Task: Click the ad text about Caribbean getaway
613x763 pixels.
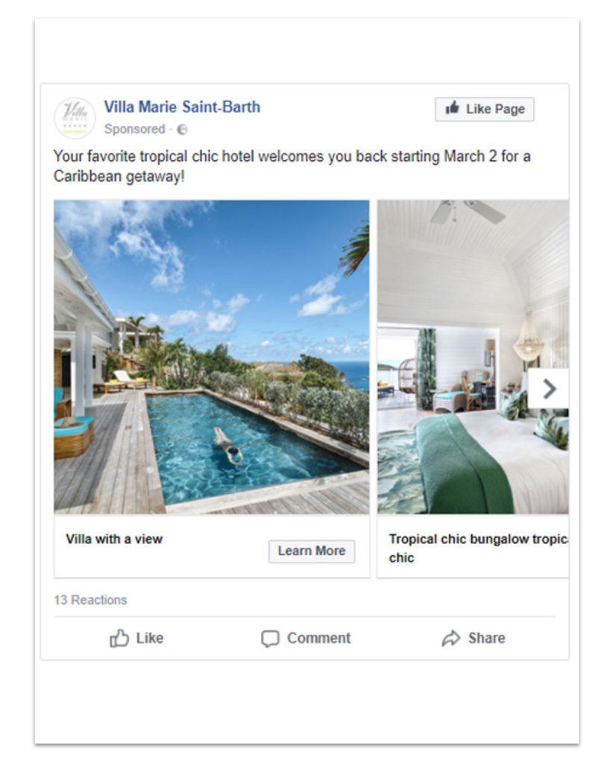Action: tap(292, 166)
